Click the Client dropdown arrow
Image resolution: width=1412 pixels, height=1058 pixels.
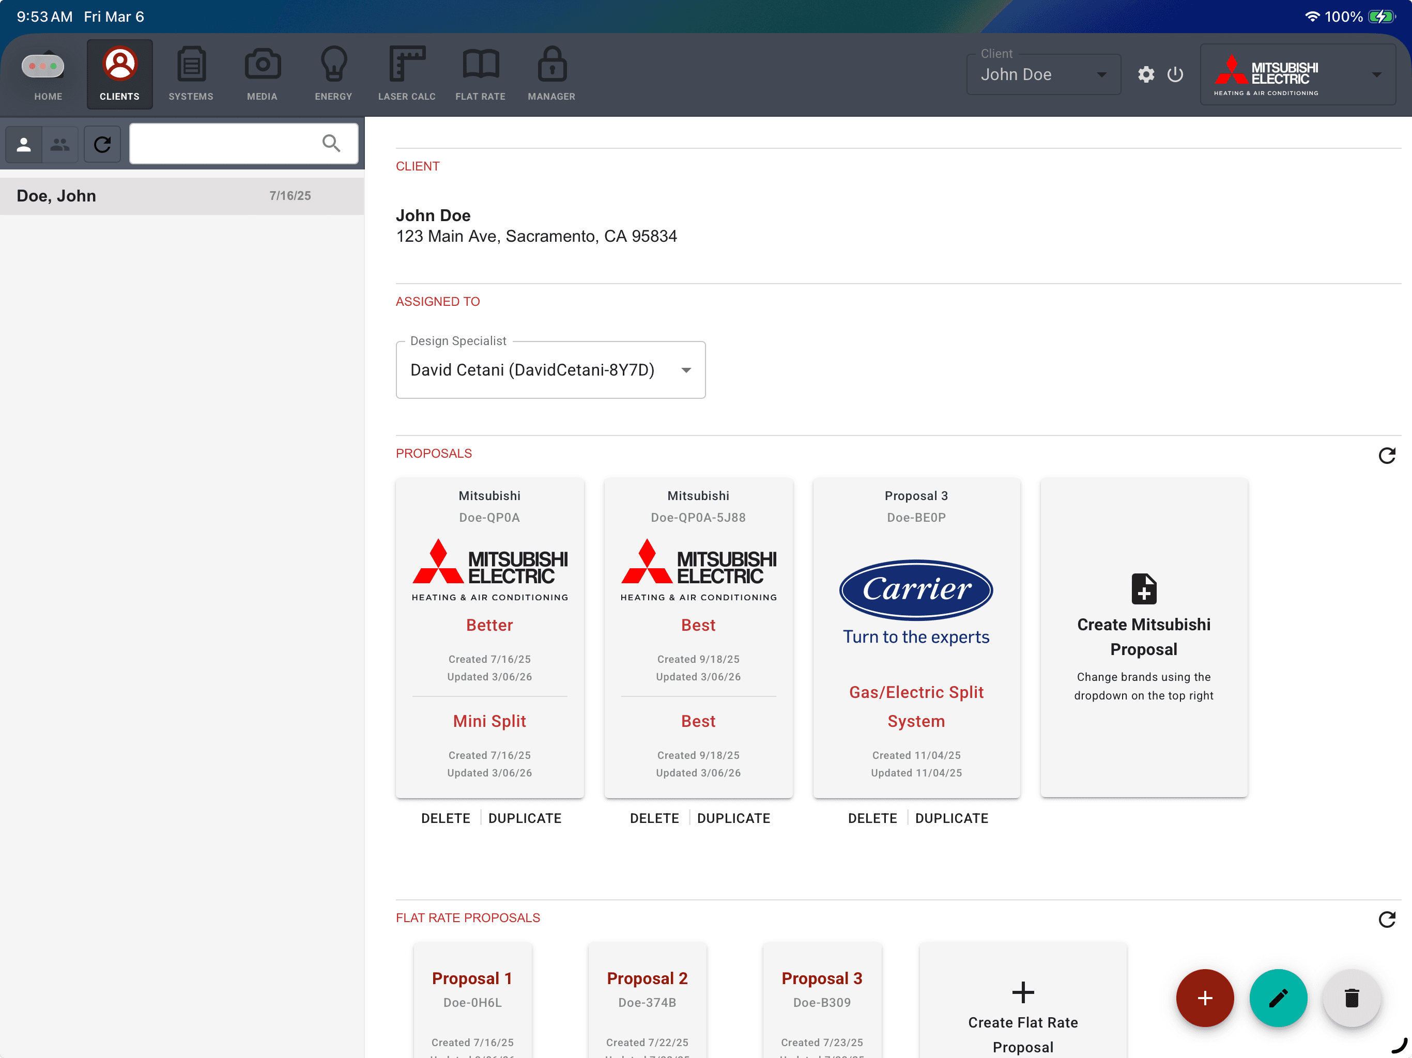1101,75
